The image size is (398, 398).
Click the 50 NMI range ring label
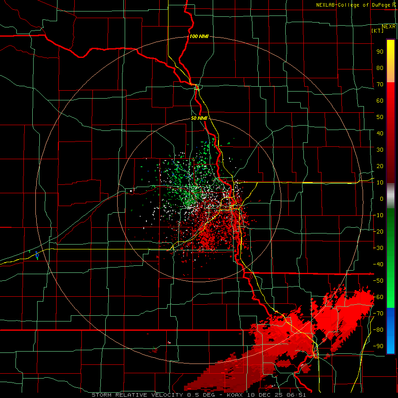click(x=199, y=118)
